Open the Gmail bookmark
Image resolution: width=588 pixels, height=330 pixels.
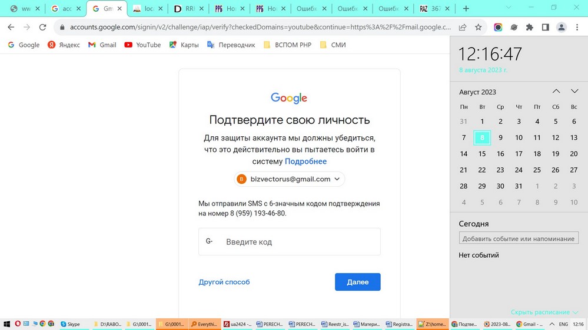click(x=102, y=45)
